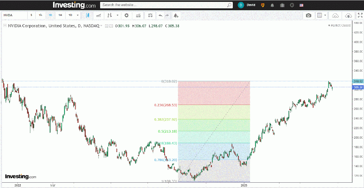This screenshot has width=364, height=188.
Task: Collapse the chart legend toggle
Action: tap(5, 26)
